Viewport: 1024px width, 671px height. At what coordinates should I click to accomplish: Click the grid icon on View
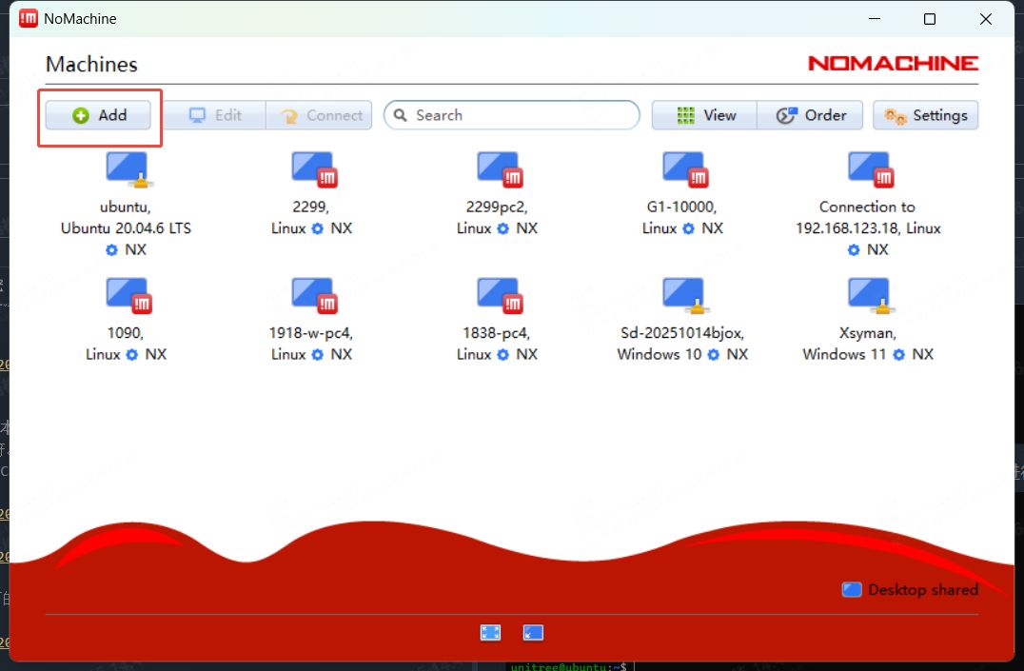pyautogui.click(x=686, y=116)
